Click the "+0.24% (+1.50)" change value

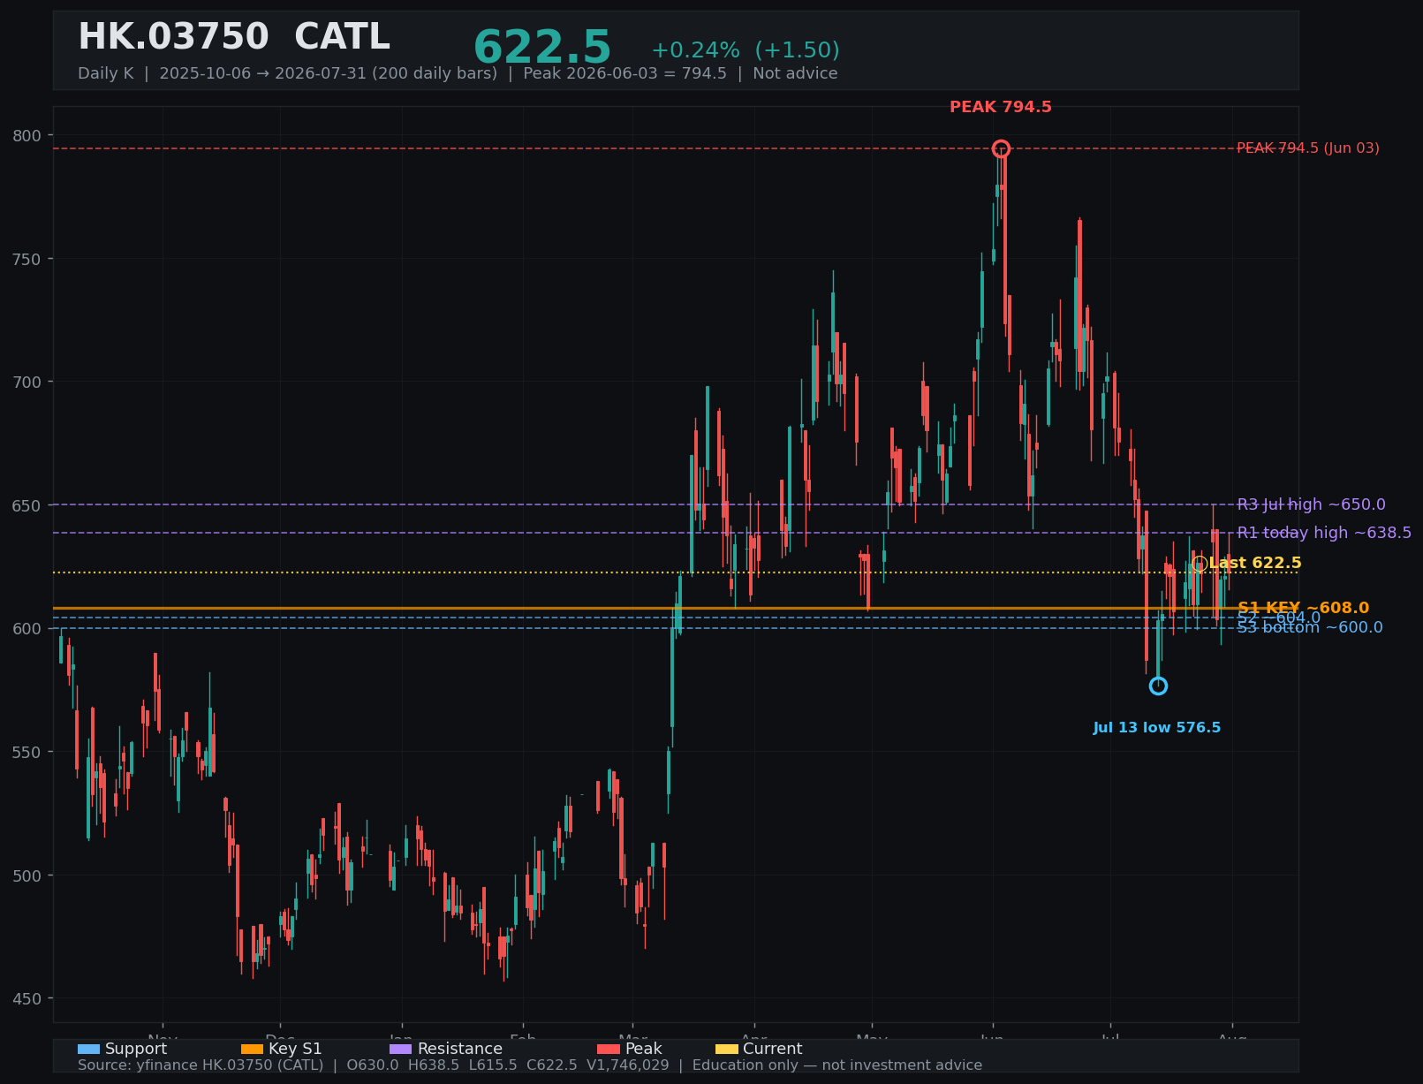point(746,50)
